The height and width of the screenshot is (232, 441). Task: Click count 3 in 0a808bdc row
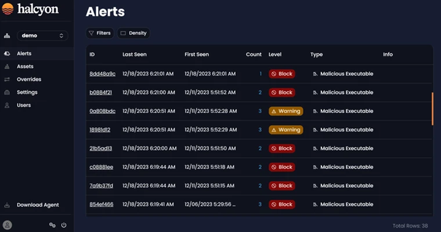260,111
